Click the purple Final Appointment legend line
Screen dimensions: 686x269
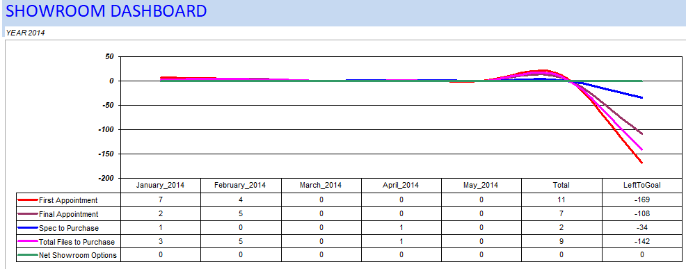(x=28, y=214)
